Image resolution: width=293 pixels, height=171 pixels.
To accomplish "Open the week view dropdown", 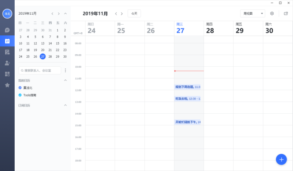I will [x=252, y=13].
